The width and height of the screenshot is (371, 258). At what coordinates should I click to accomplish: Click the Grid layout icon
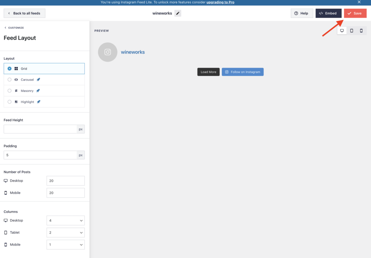pyautogui.click(x=16, y=68)
